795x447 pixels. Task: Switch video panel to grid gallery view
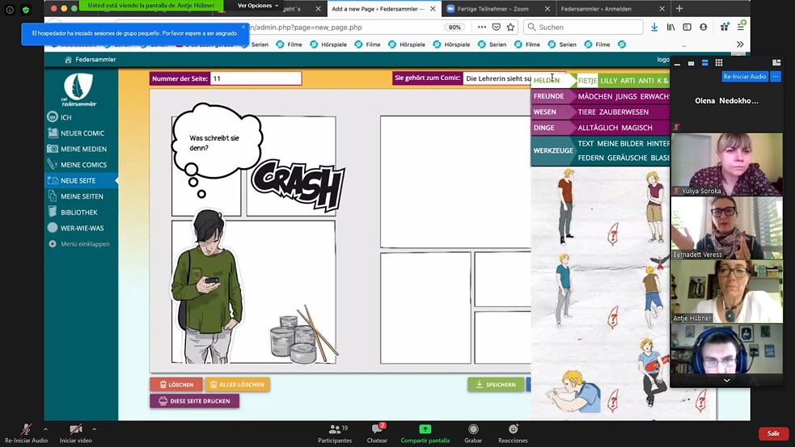pos(718,62)
